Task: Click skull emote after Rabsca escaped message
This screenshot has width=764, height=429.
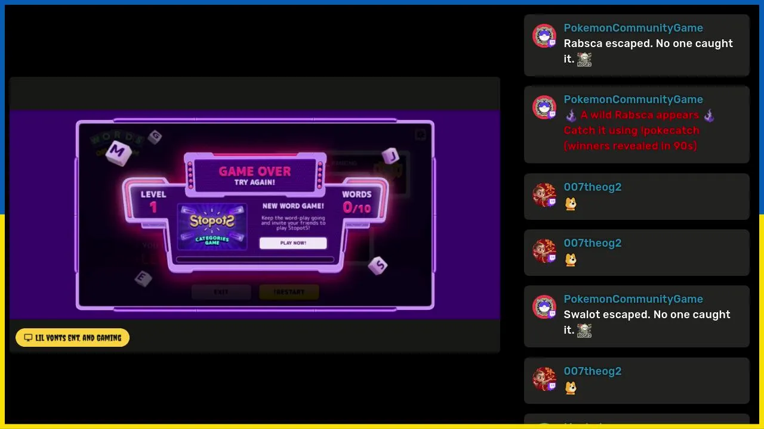Action: click(x=584, y=60)
